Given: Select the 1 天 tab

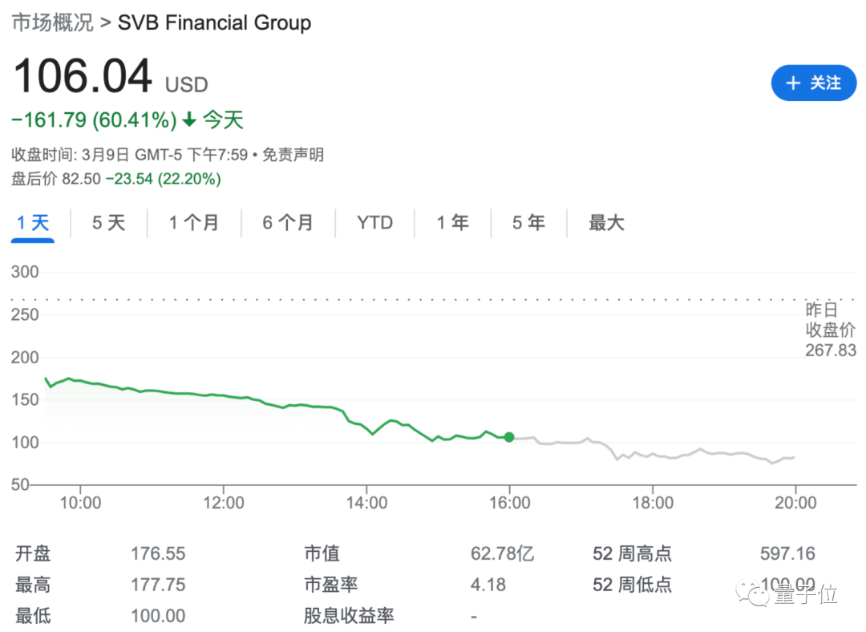Looking at the screenshot, I should (x=33, y=223).
